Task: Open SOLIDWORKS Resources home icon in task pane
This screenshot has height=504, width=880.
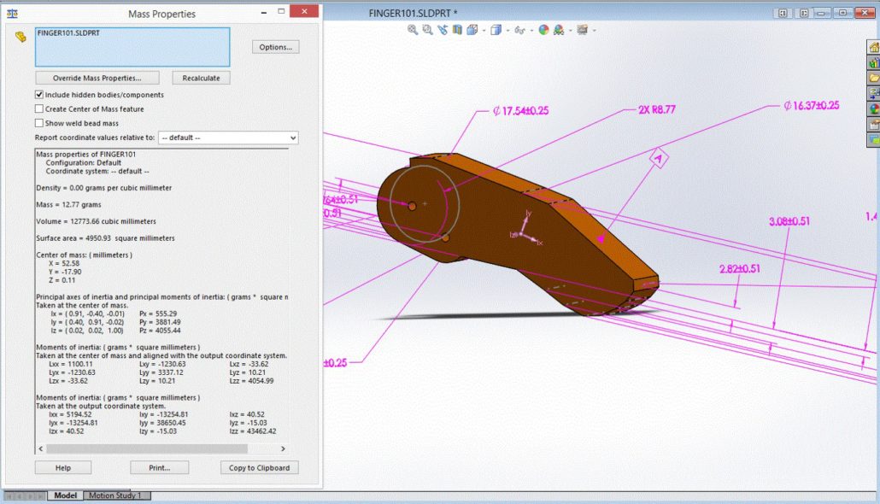Action: (x=874, y=48)
